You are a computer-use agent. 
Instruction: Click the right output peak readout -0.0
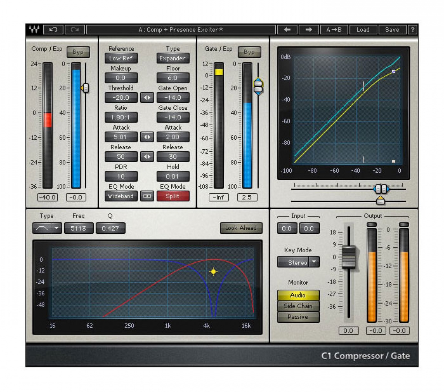[x=400, y=331]
